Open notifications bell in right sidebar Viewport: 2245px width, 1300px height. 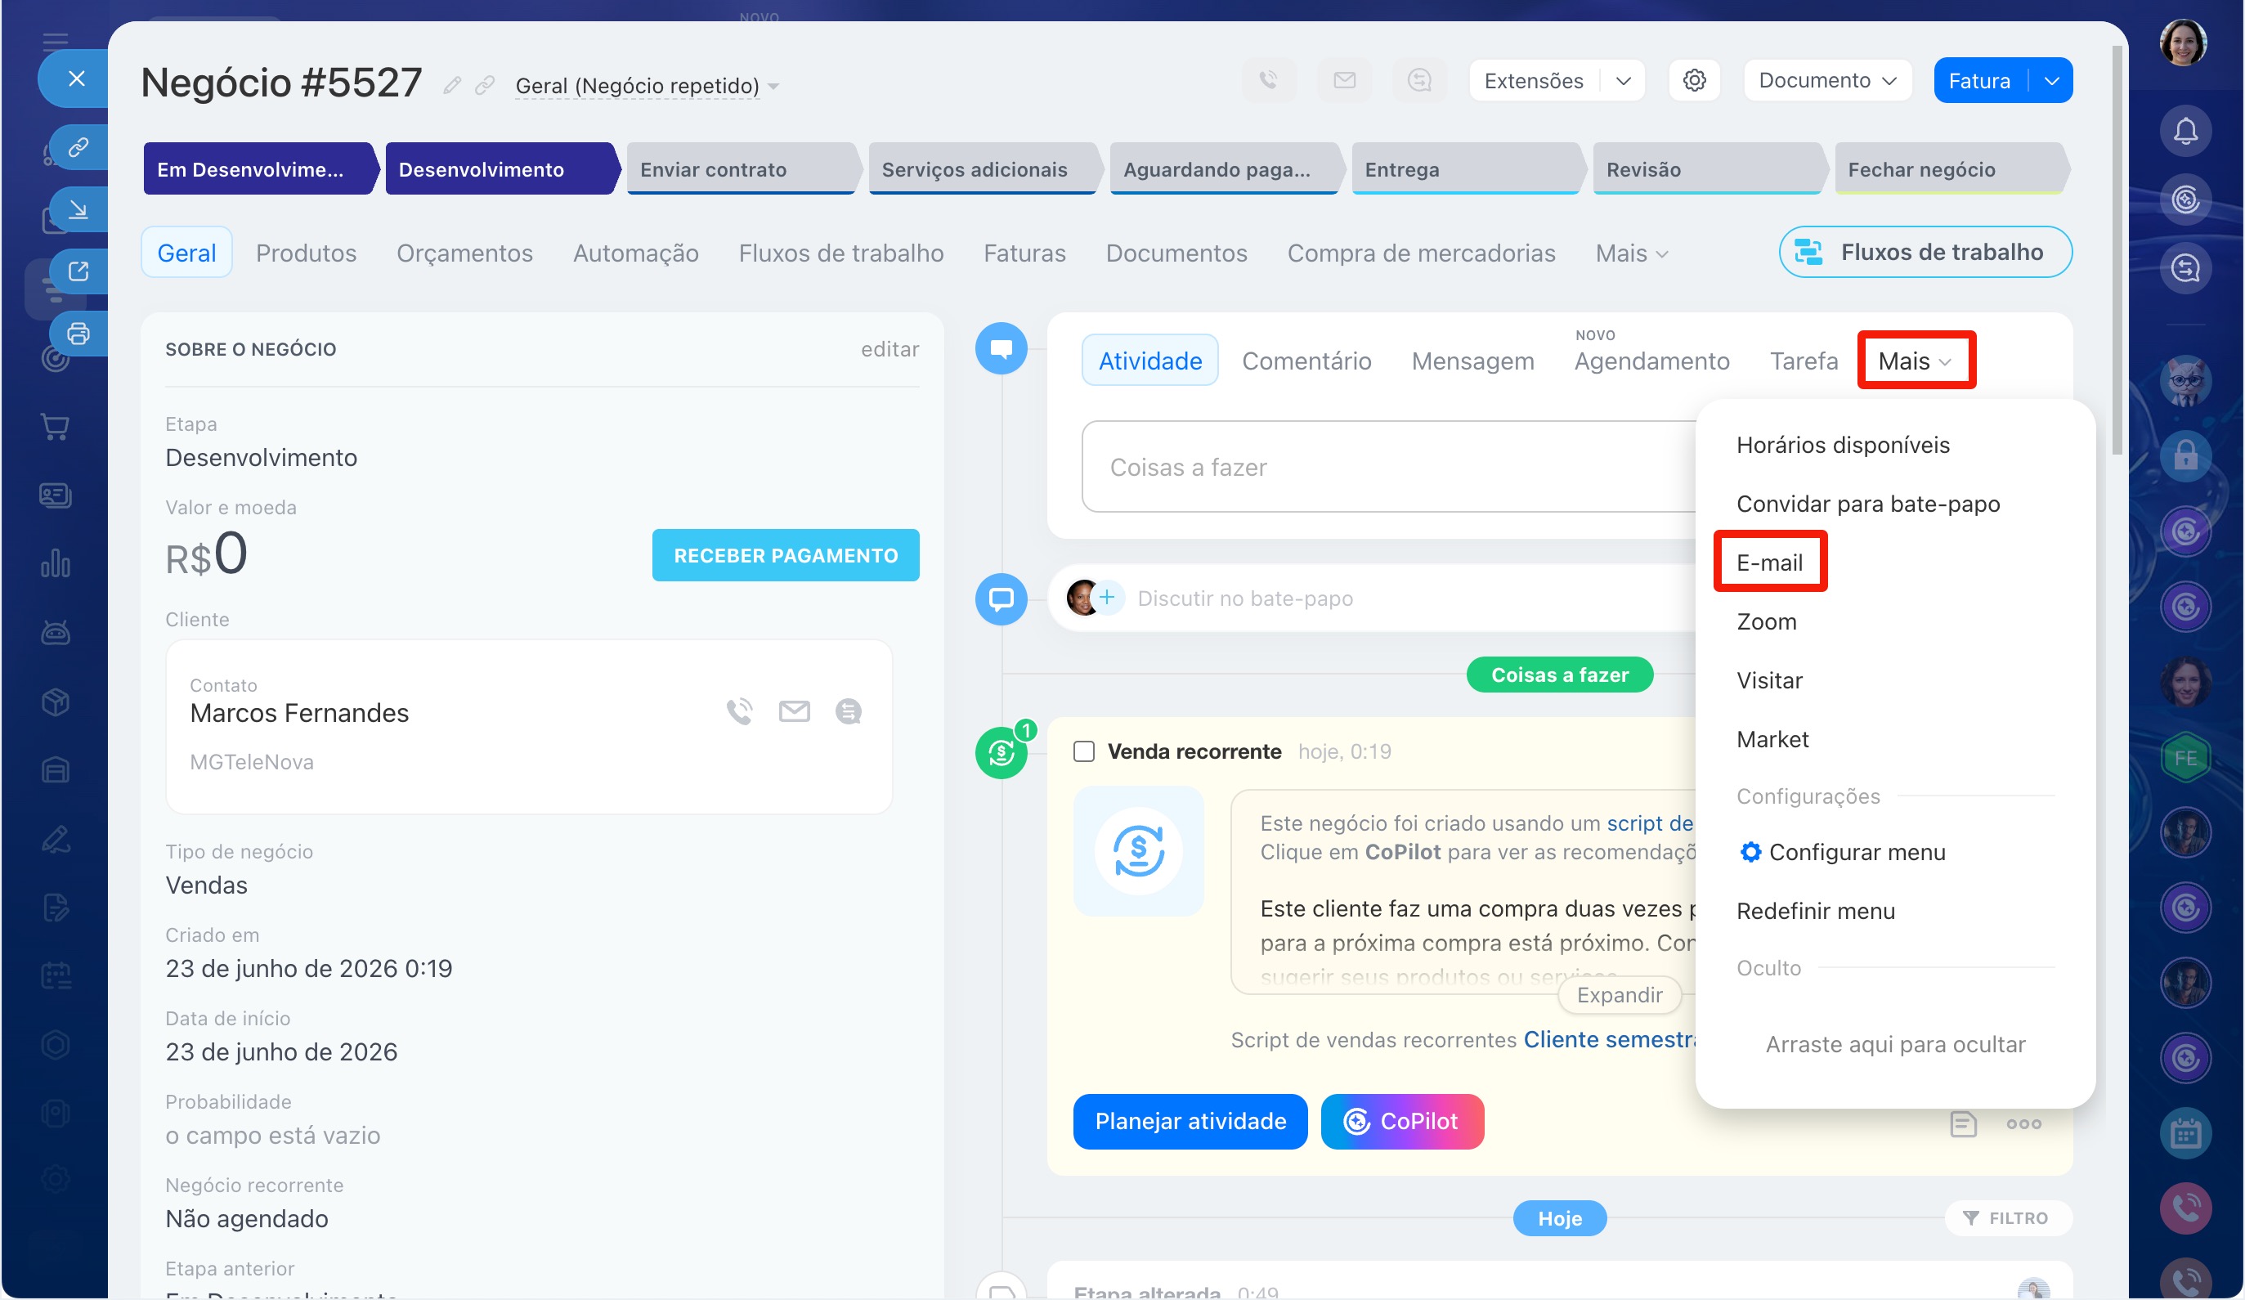2185,132
